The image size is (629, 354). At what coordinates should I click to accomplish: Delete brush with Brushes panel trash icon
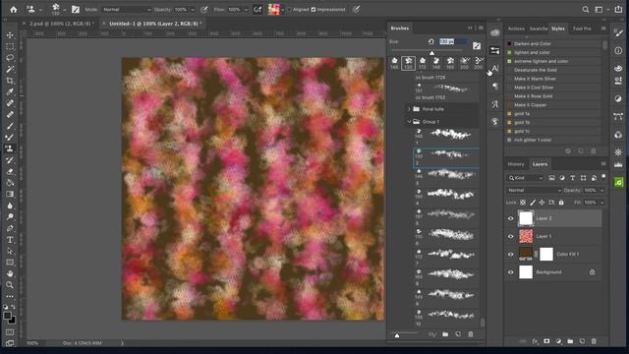[x=471, y=334]
